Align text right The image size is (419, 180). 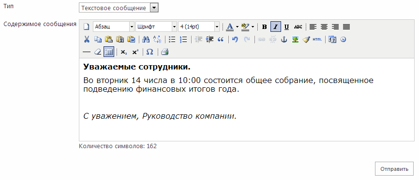click(335, 27)
